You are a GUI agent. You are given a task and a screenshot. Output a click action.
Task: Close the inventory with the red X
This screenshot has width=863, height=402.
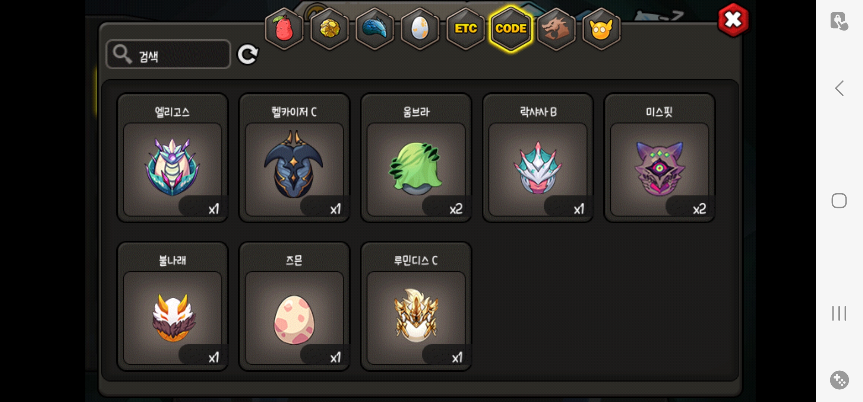pyautogui.click(x=733, y=20)
